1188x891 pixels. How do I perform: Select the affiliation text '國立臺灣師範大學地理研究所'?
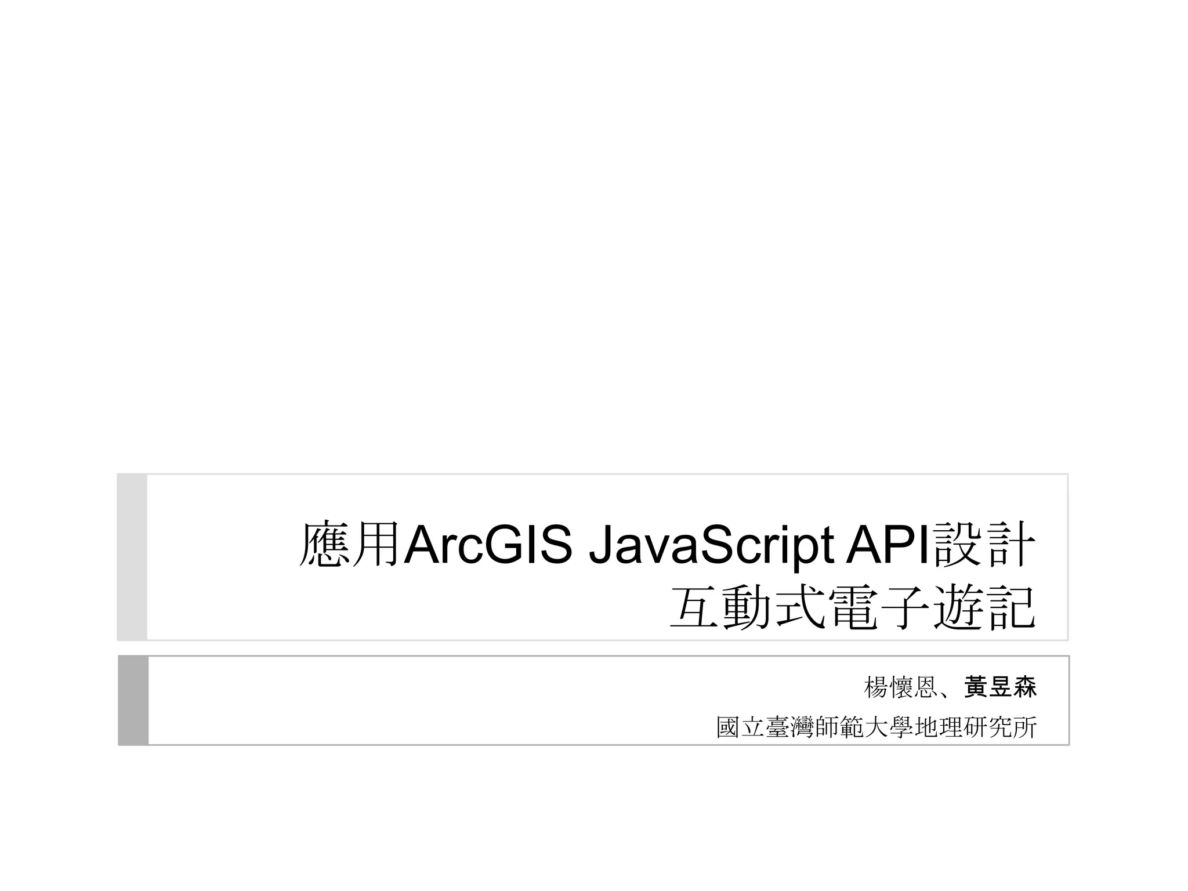point(876,727)
